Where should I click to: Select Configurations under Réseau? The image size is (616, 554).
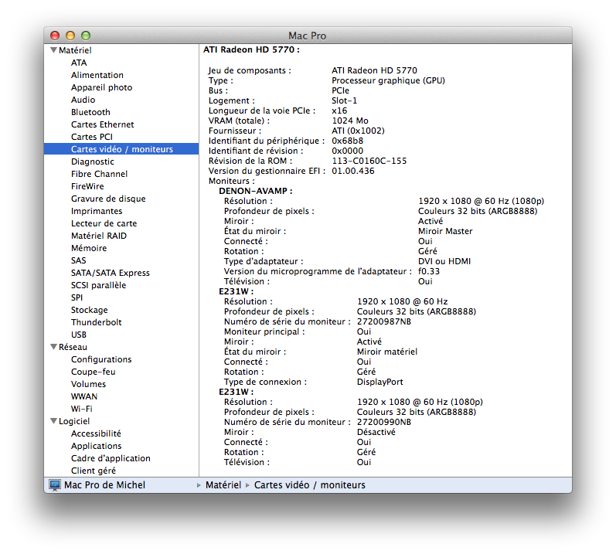click(101, 359)
